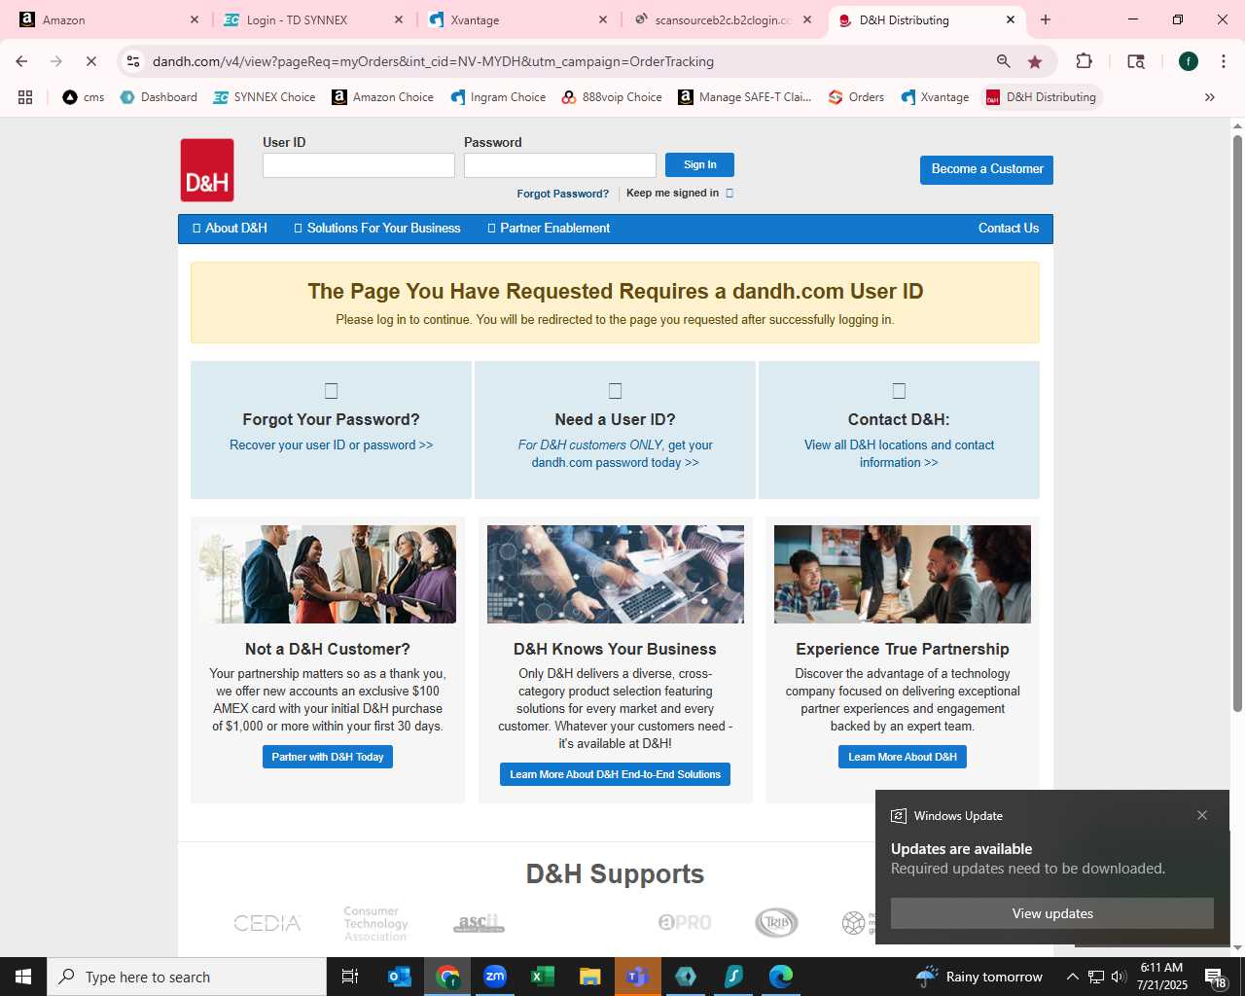Image resolution: width=1245 pixels, height=996 pixels.
Task: Open Windows Start menu
Action: (23, 977)
